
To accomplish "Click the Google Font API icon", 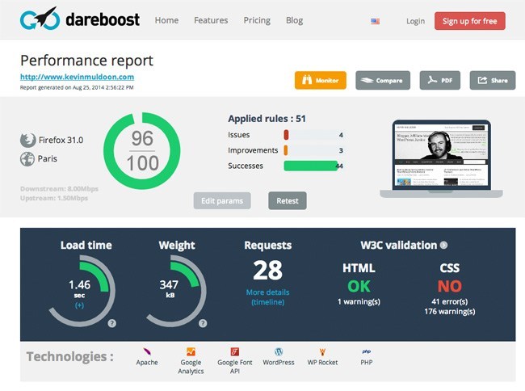I will pyautogui.click(x=234, y=351).
